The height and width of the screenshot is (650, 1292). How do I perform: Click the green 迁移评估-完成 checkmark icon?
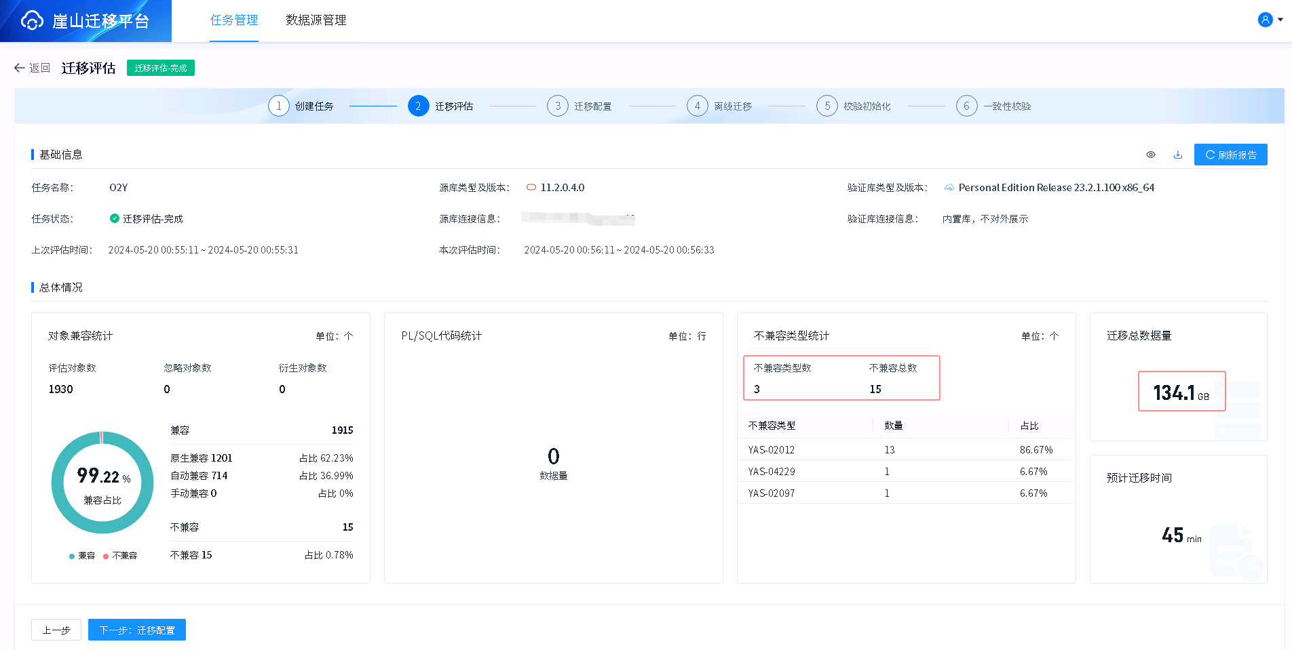click(x=115, y=218)
